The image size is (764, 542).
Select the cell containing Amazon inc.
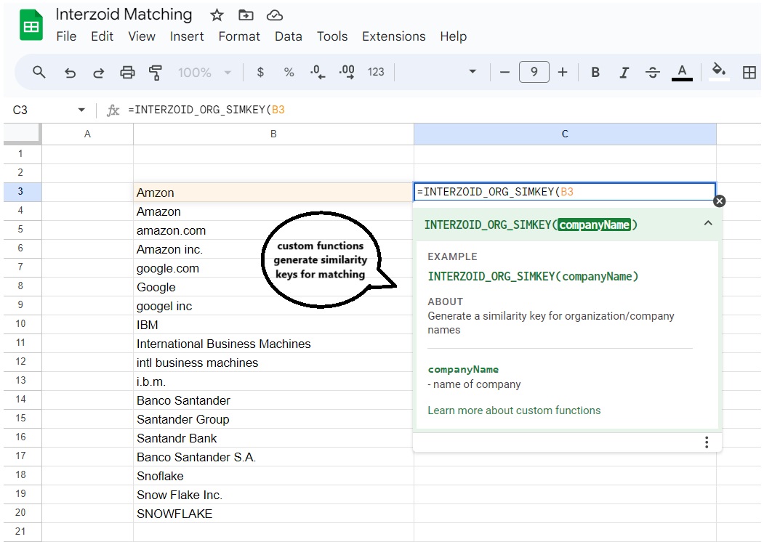click(x=273, y=249)
